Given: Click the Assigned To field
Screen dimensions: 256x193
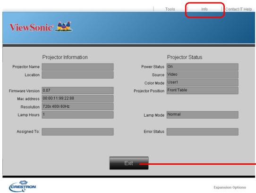Looking at the screenshot, I should point(77,132).
